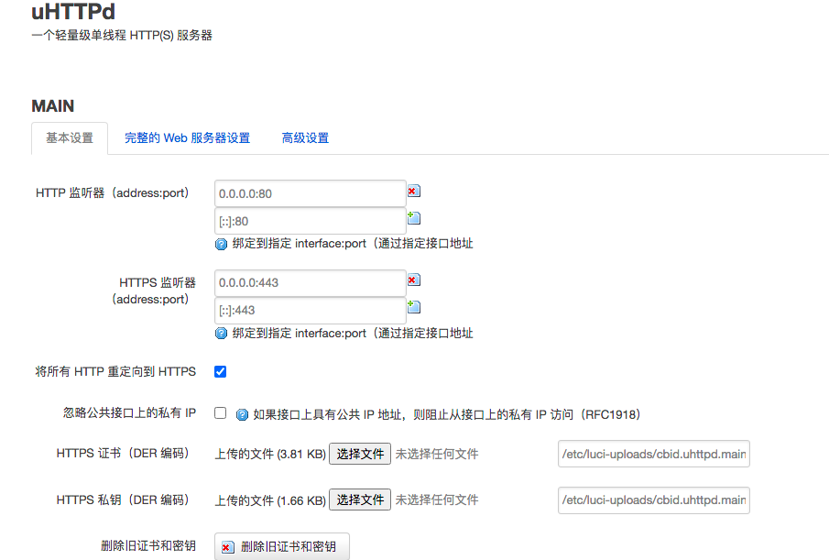The image size is (829, 560).
Task: Remove the 0.0.0.0:80 HTTP listener entry
Action: click(413, 191)
